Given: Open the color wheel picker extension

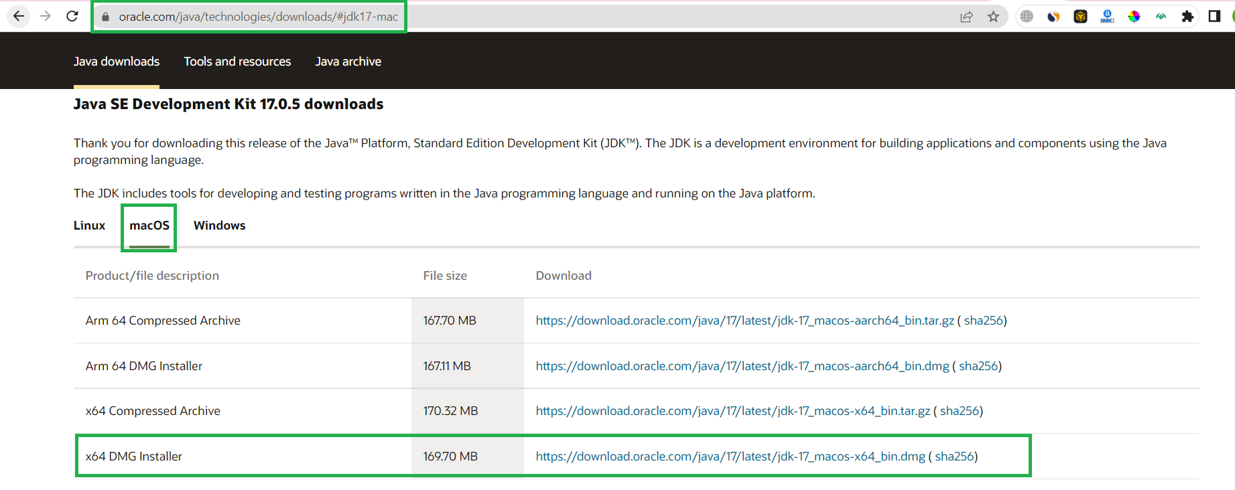Looking at the screenshot, I should [1134, 17].
